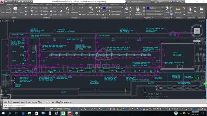Expand the Block panel
This screenshot has height=116, width=207.
129,18
